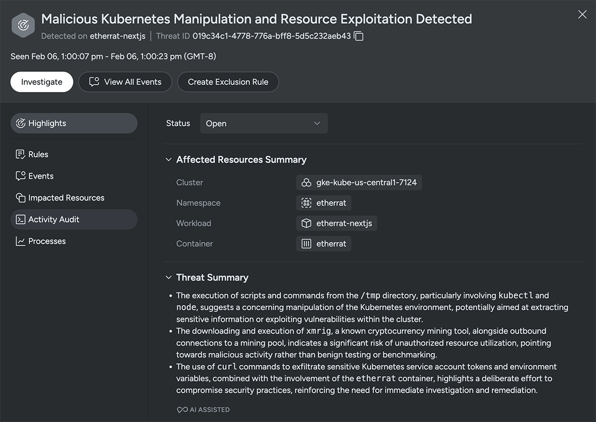Click the threat alert icon in the header

[x=23, y=24]
